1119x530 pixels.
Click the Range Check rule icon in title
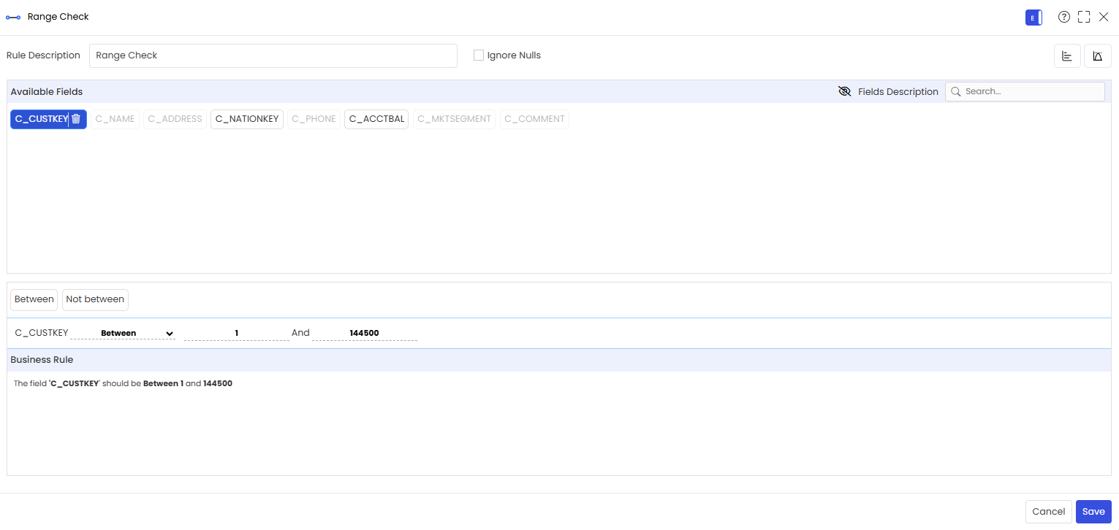(x=13, y=17)
